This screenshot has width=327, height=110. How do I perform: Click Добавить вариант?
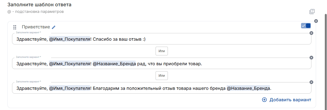point(287,100)
